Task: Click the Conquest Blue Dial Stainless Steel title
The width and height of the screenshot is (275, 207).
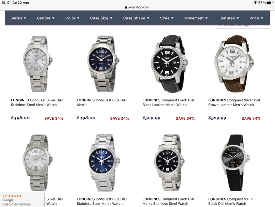Action: [x=101, y=201]
